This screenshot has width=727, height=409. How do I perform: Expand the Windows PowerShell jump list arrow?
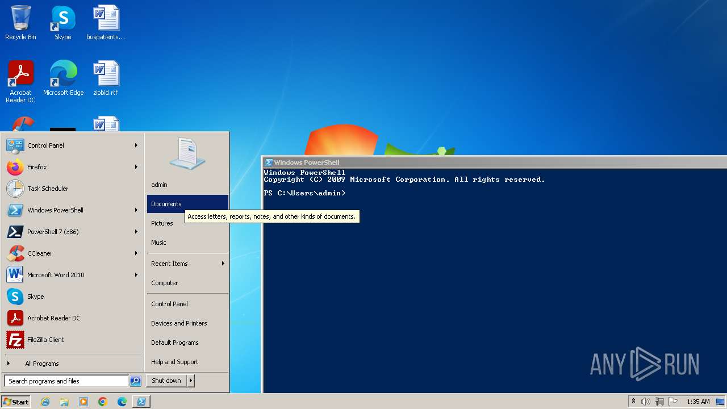point(136,210)
